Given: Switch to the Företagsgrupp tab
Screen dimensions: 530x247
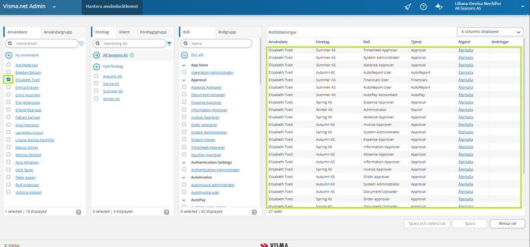Looking at the screenshot, I should 153,32.
